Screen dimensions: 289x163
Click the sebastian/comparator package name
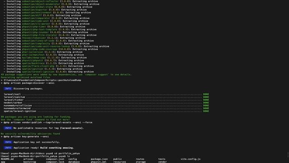point(36,18)
